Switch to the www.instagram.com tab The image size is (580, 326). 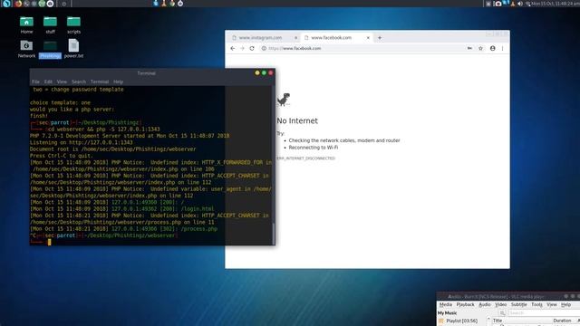point(260,38)
